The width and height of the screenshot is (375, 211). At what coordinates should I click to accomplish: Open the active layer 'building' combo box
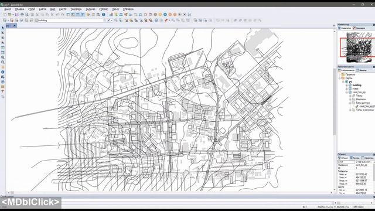(x=70, y=21)
